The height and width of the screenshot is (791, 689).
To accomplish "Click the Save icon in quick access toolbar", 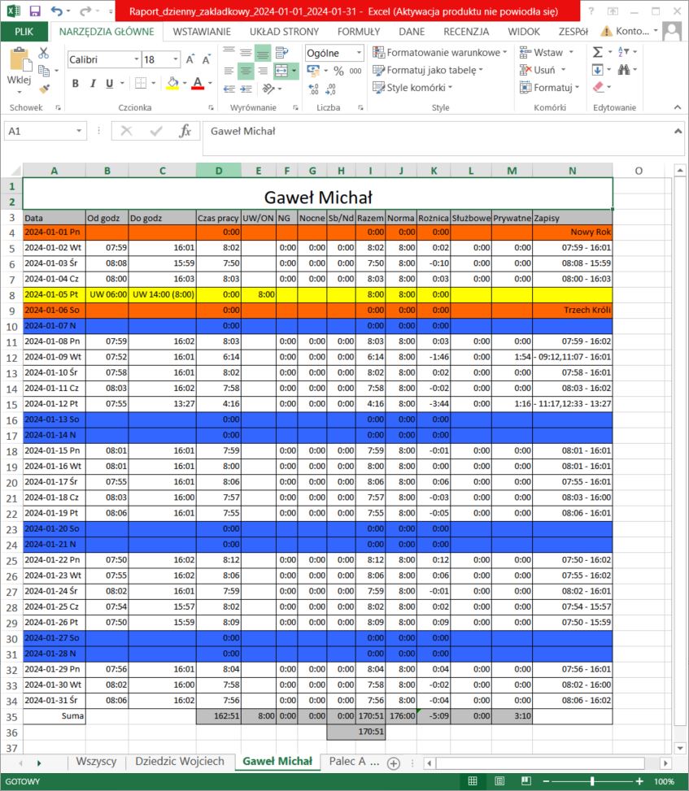I will coord(35,11).
